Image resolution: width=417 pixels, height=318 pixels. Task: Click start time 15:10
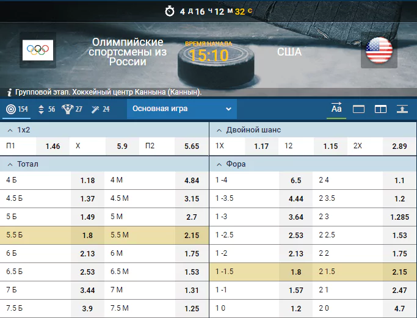(x=209, y=56)
